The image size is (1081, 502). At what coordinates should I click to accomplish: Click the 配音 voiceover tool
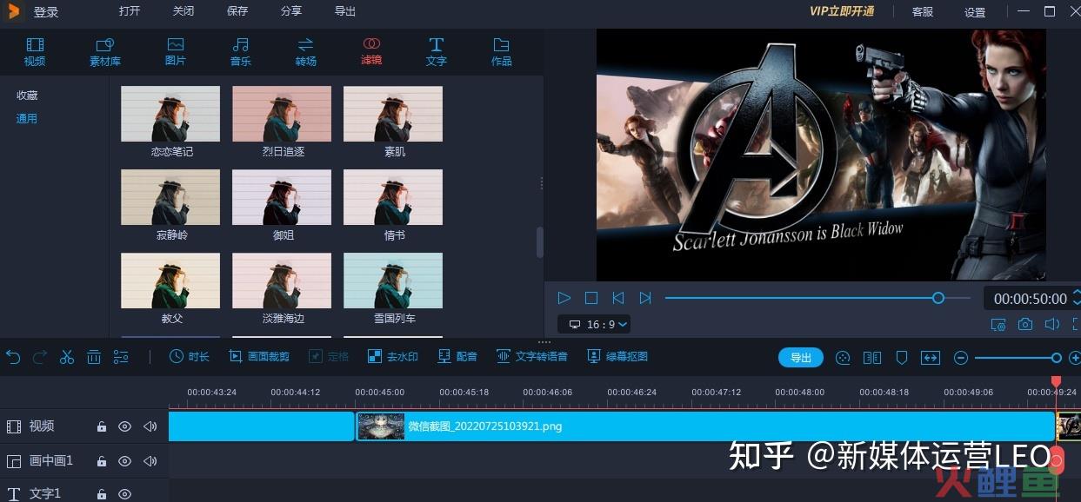tap(457, 356)
